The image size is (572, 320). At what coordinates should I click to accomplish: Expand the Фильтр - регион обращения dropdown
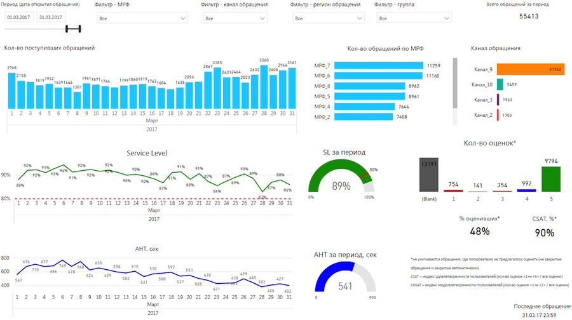tap(328, 18)
